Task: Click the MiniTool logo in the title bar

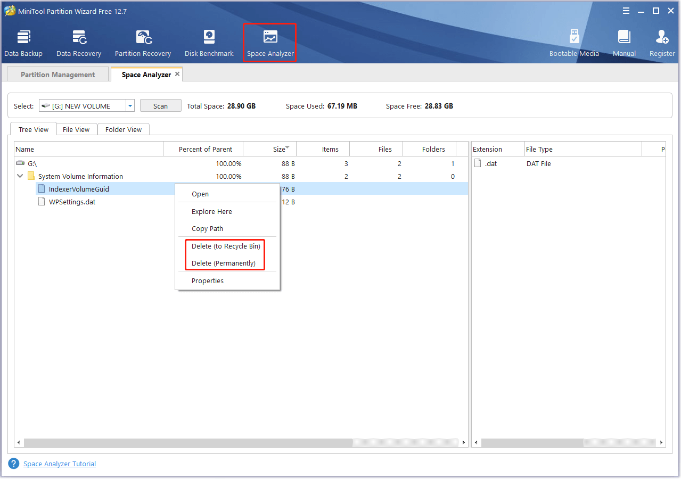Action: tap(10, 11)
